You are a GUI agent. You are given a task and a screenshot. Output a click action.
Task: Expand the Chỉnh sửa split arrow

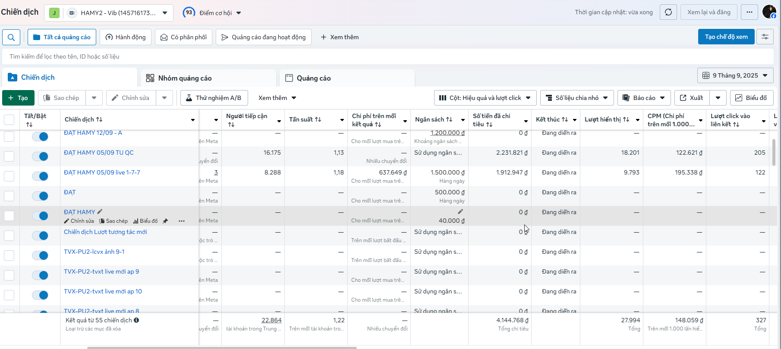tap(164, 98)
